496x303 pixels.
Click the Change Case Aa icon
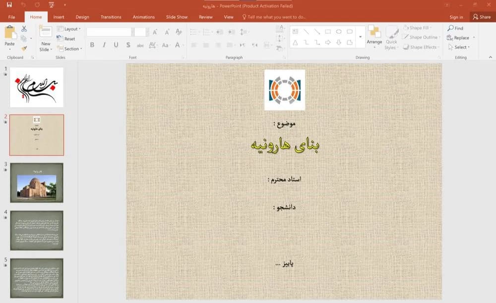pos(165,45)
